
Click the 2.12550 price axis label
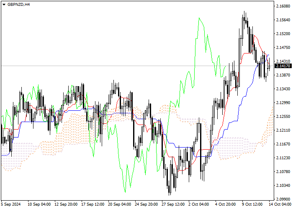coord(283,117)
